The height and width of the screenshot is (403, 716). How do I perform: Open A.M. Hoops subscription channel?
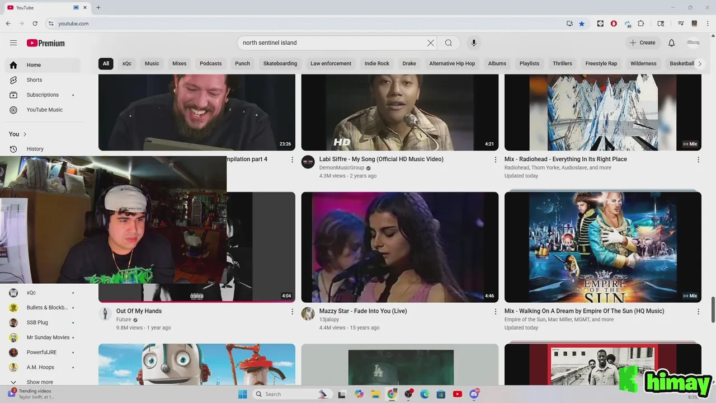[43, 368]
